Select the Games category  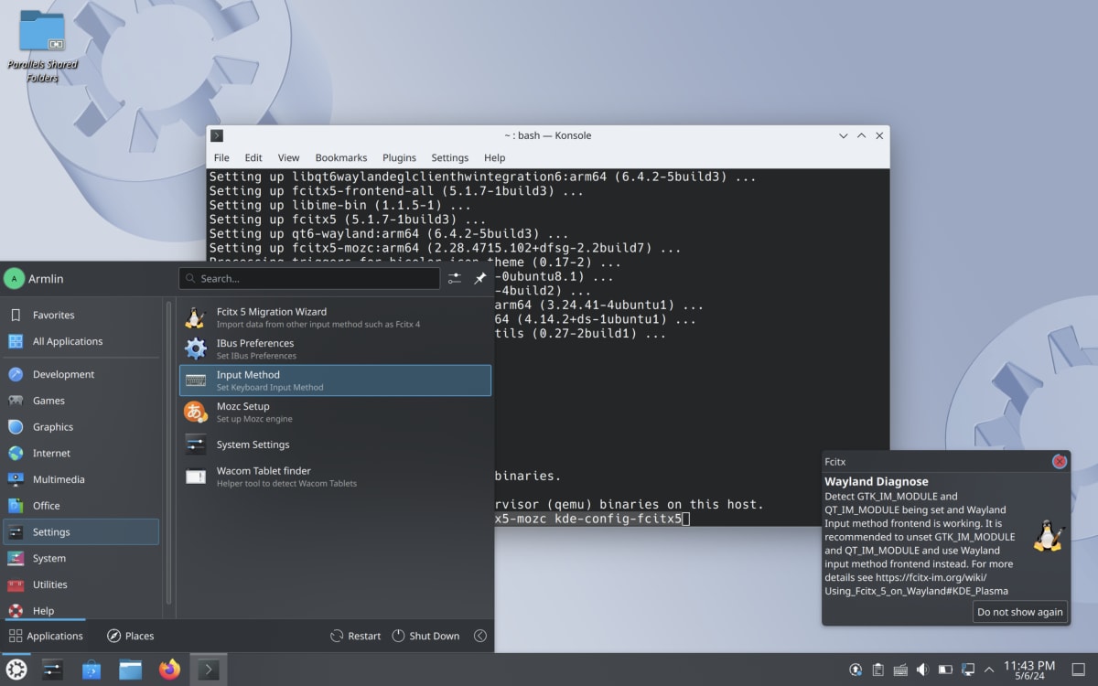point(81,401)
